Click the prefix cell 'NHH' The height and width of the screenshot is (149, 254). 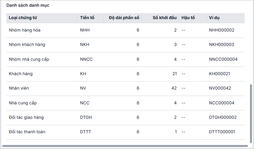(x=85, y=30)
